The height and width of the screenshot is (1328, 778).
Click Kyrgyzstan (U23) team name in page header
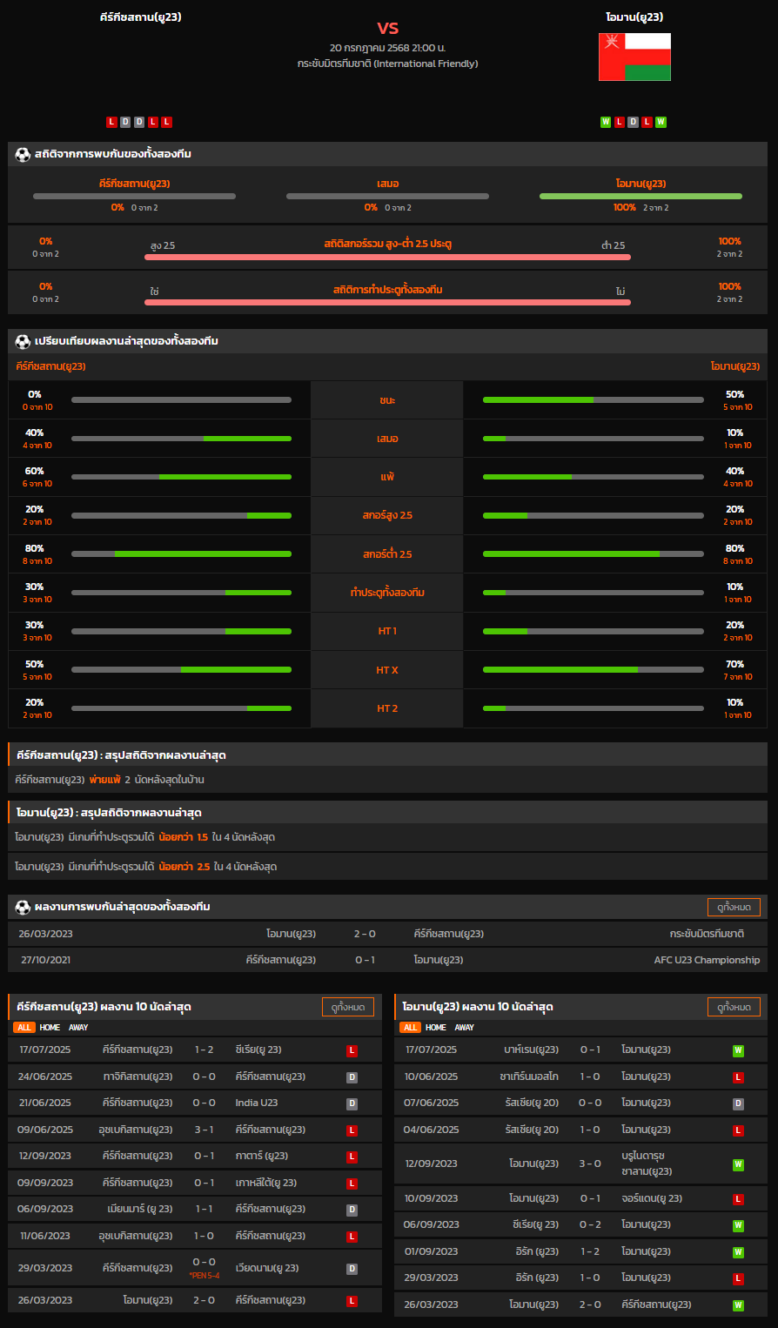141,17
